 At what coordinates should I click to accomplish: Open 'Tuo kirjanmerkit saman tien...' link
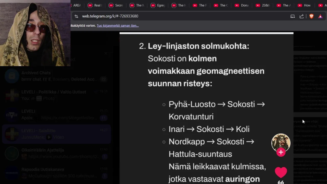[118, 26]
